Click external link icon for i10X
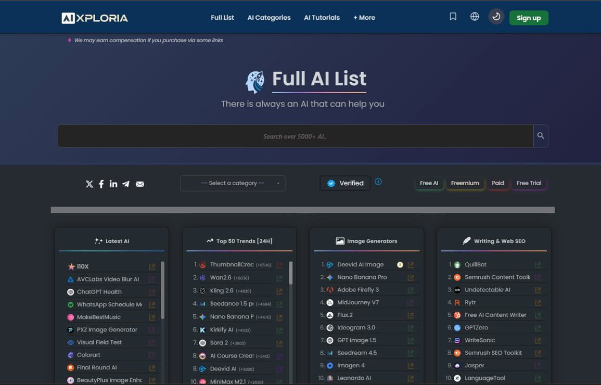 [152, 266]
